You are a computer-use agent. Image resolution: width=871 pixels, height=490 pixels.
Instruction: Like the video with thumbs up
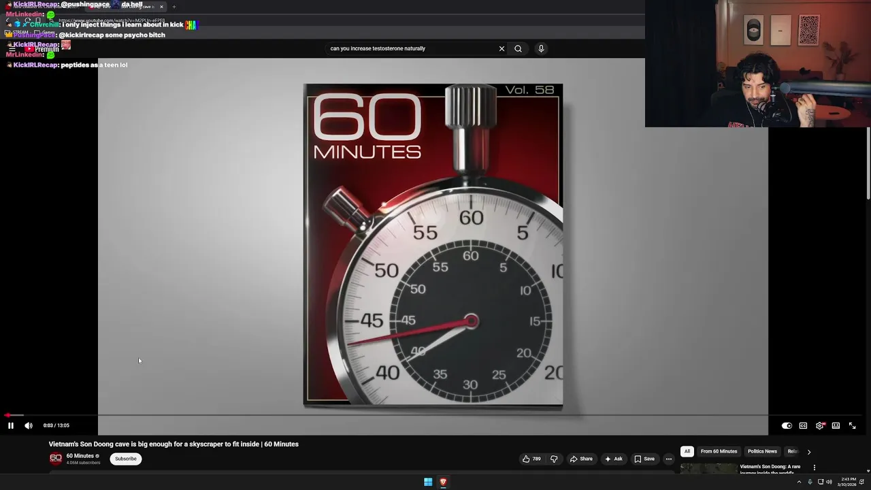(531, 459)
